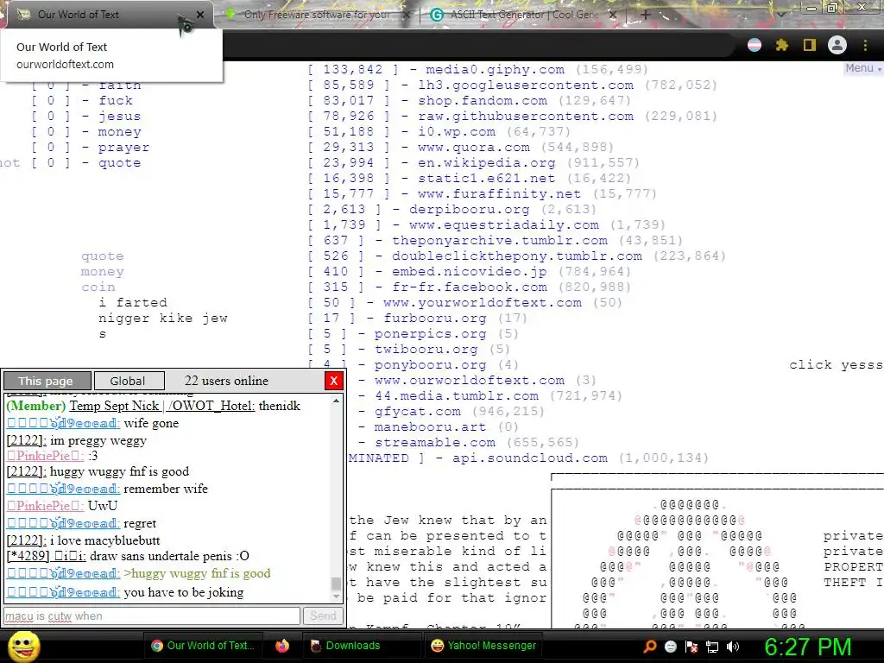
Task: Open the embed.nicovideo.jp link
Action: (469, 271)
